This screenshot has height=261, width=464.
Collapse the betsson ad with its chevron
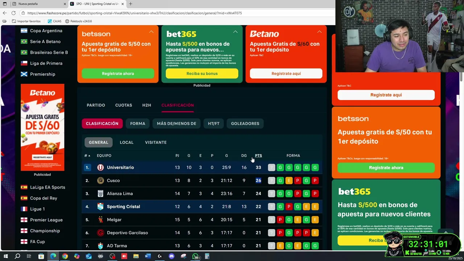151,32
